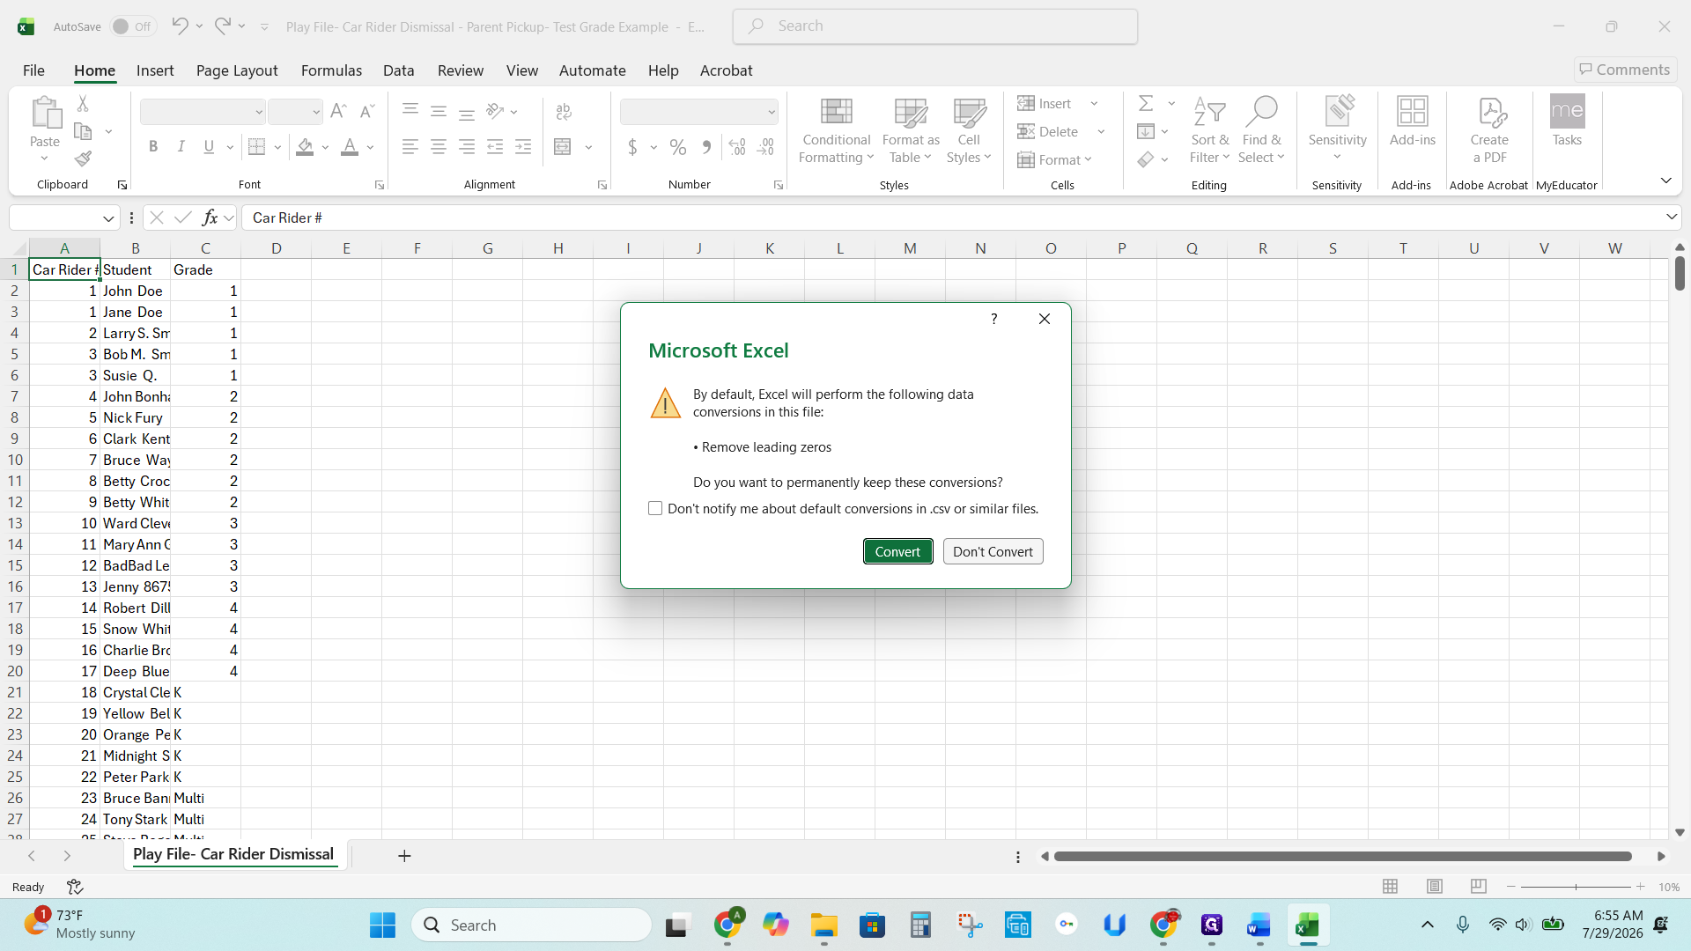Screen dimensions: 1691x951
Task: Open the Format cells dropdown
Action: tap(1054, 159)
